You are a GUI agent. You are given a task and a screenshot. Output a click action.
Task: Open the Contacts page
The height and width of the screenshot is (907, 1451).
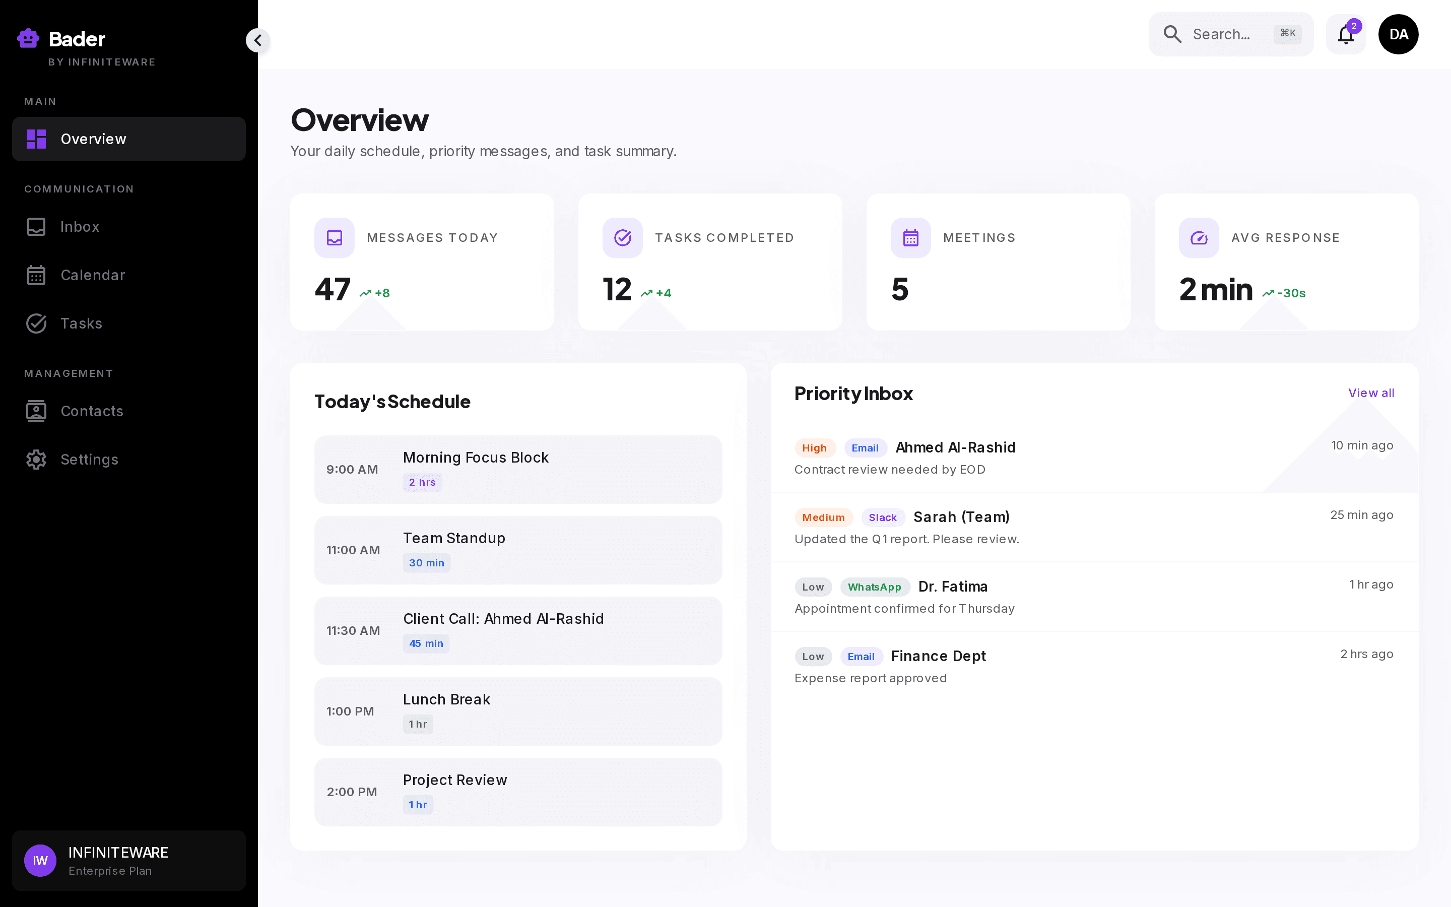point(129,411)
